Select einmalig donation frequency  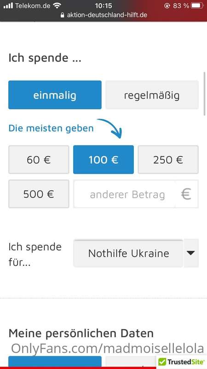[x=55, y=95]
